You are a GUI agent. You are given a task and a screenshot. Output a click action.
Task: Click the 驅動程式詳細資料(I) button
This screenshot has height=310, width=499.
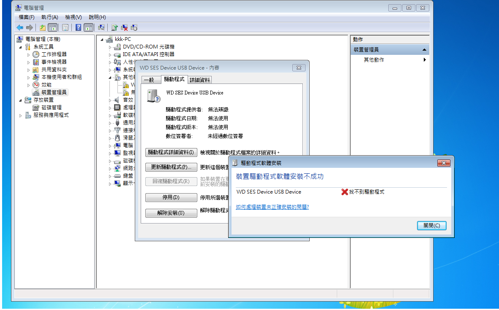coord(171,152)
